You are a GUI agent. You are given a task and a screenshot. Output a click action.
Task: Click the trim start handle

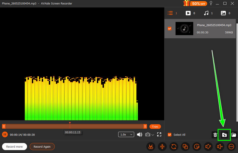click(4, 126)
